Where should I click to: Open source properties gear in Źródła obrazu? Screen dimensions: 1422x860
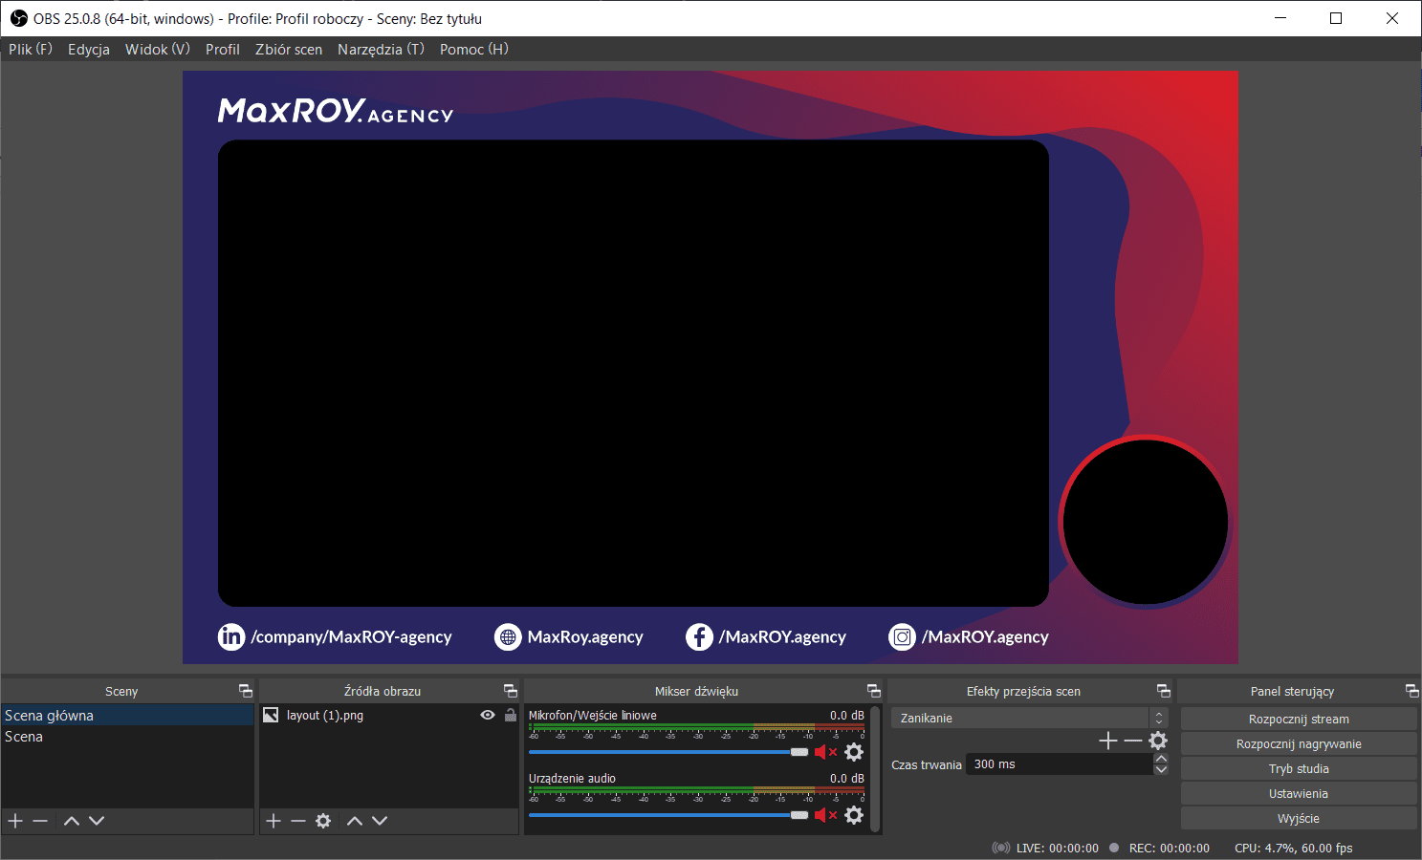tap(323, 821)
